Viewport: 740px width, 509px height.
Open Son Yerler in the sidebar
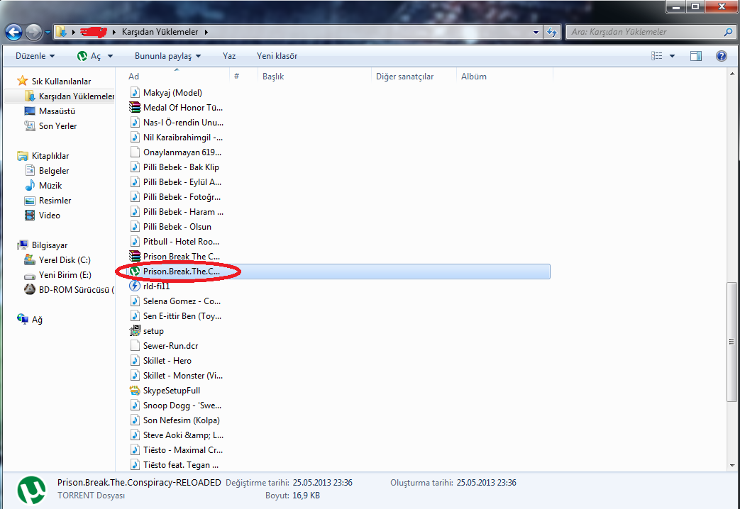[x=50, y=126]
